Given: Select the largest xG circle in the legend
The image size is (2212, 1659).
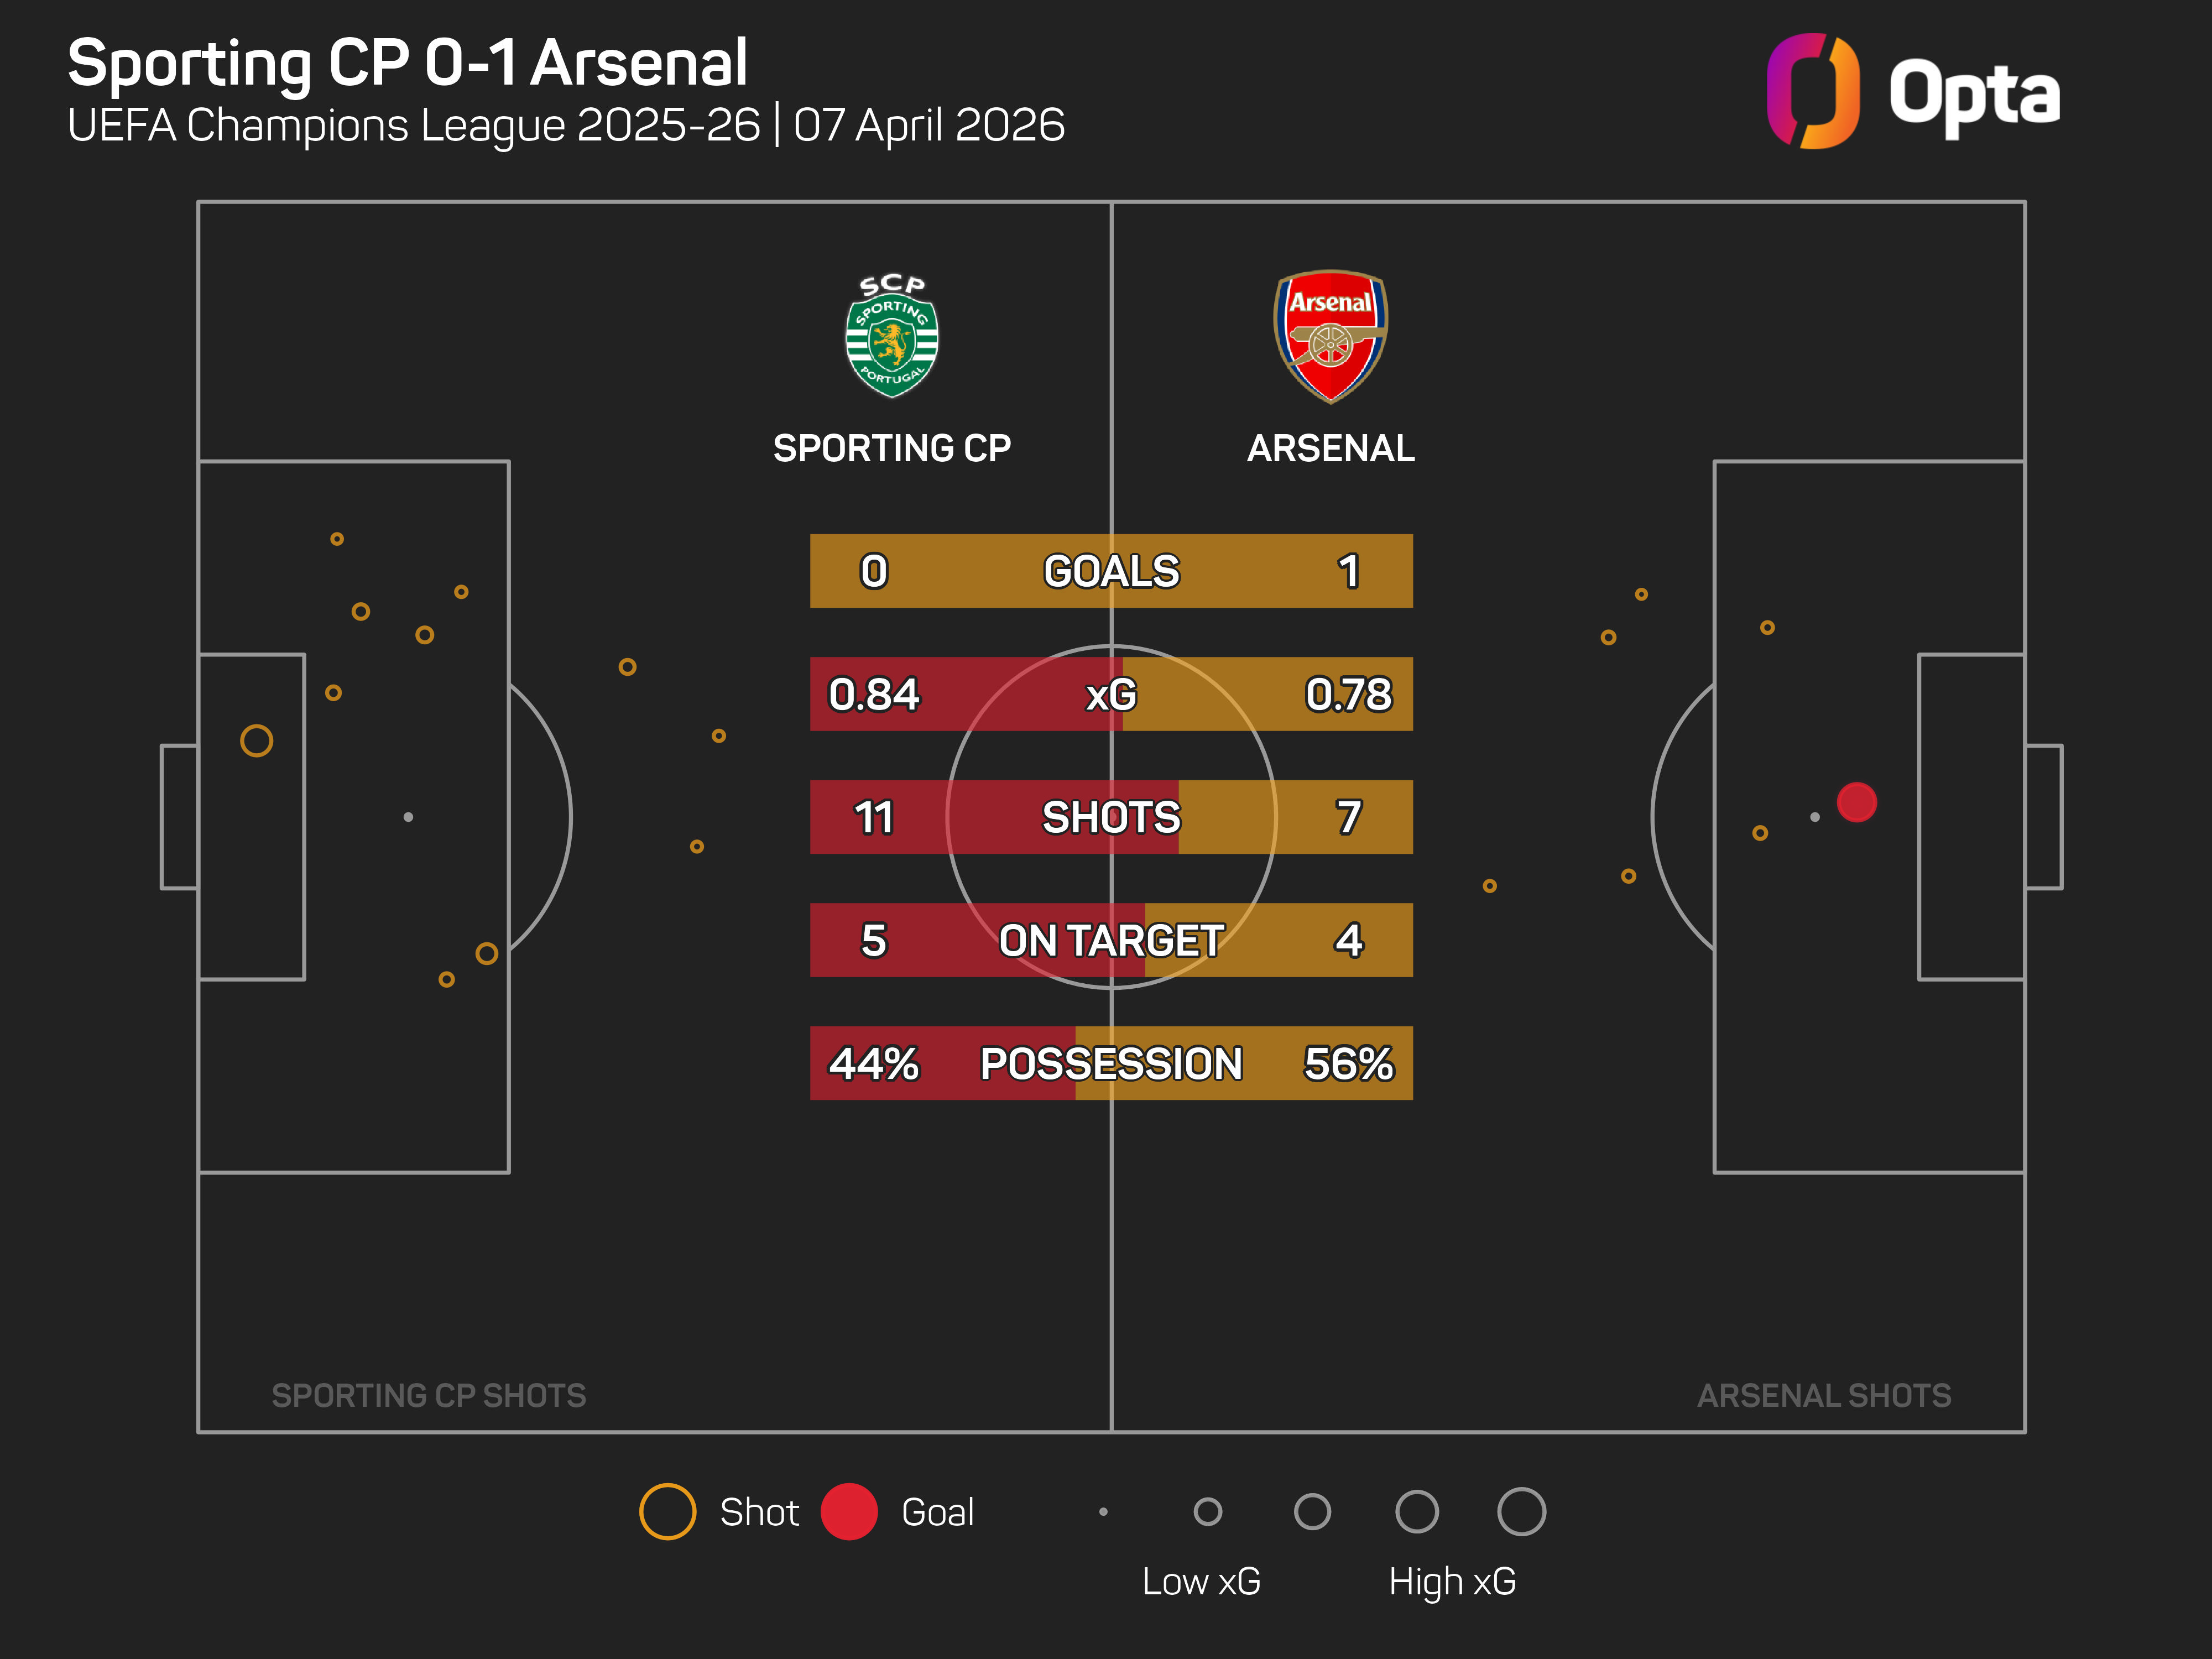Looking at the screenshot, I should (1521, 1511).
